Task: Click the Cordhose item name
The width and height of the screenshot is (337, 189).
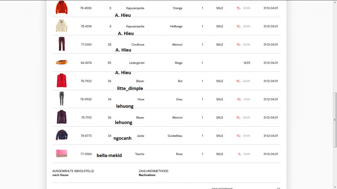Action: coord(138,45)
